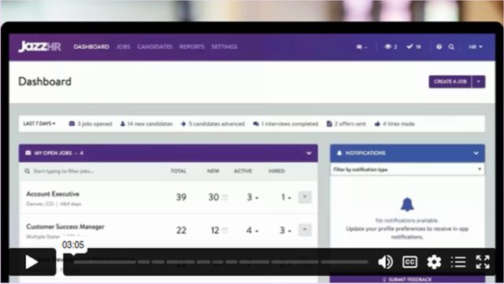Expand the Create a Job dropdown arrow
504x284 pixels.
(479, 82)
